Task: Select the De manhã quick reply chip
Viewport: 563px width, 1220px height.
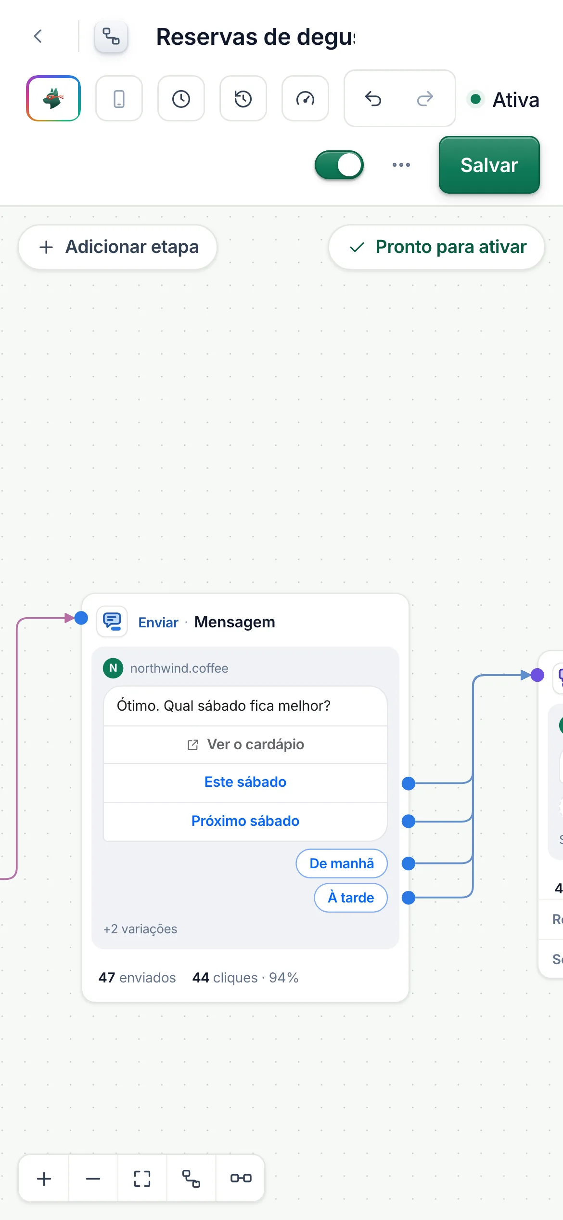Action: coord(342,863)
